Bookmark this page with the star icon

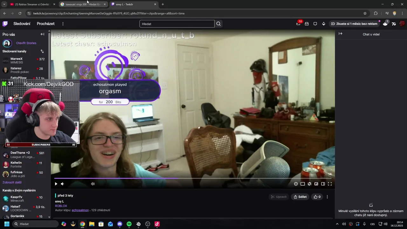pos(365,13)
